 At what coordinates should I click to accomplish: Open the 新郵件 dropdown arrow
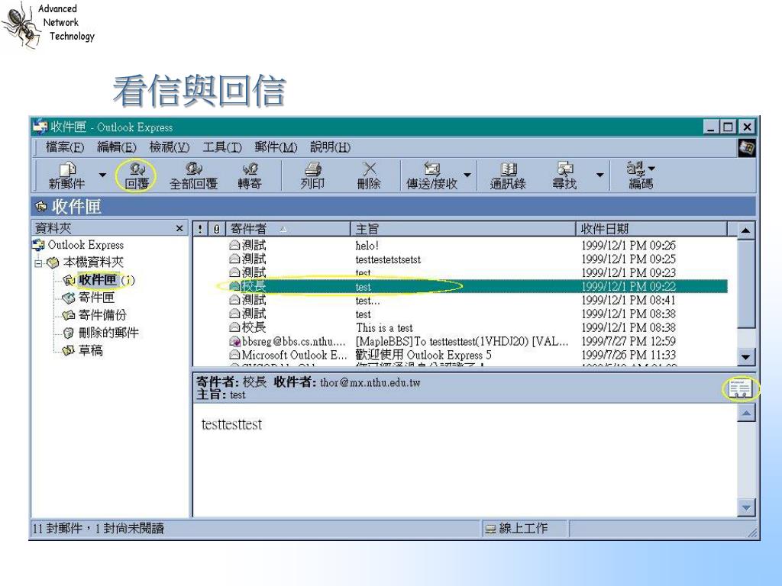102,175
